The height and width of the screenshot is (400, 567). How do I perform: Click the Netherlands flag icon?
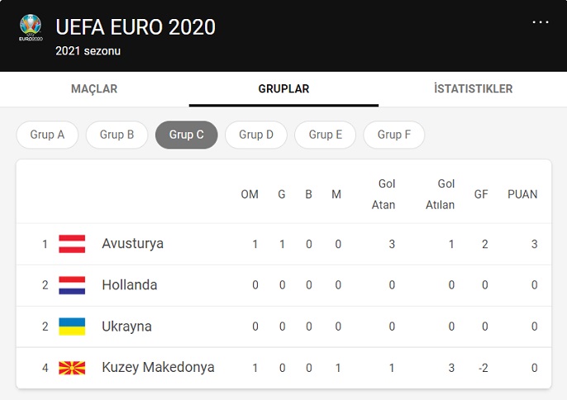point(72,285)
